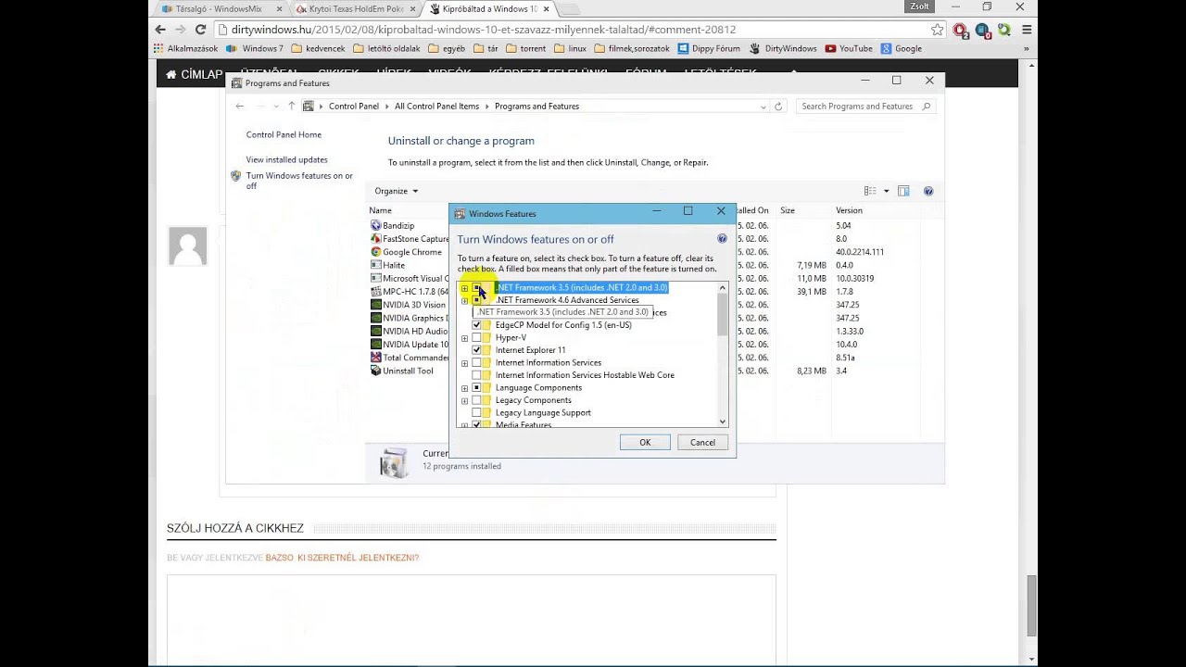Image resolution: width=1186 pixels, height=667 pixels.
Task: Open the Dippy Fórum bookmark
Action: [709, 48]
